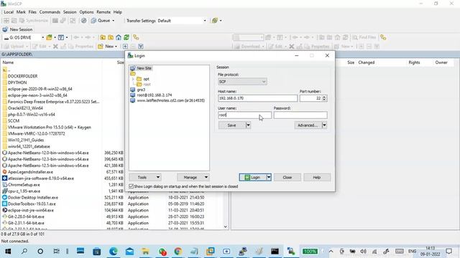The height and width of the screenshot is (258, 460).
Task: Select the root@192.168.2.174 site icon
Action: pyautogui.click(x=132, y=95)
